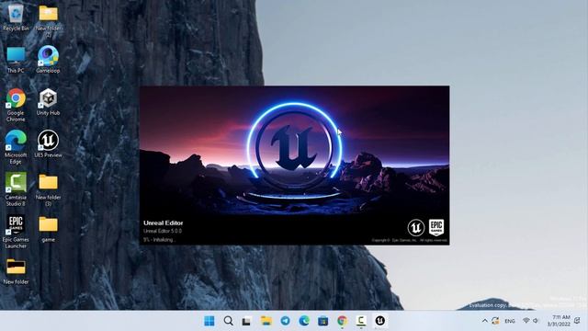Open taskbar Search
The width and height of the screenshot is (588, 331).
228,321
